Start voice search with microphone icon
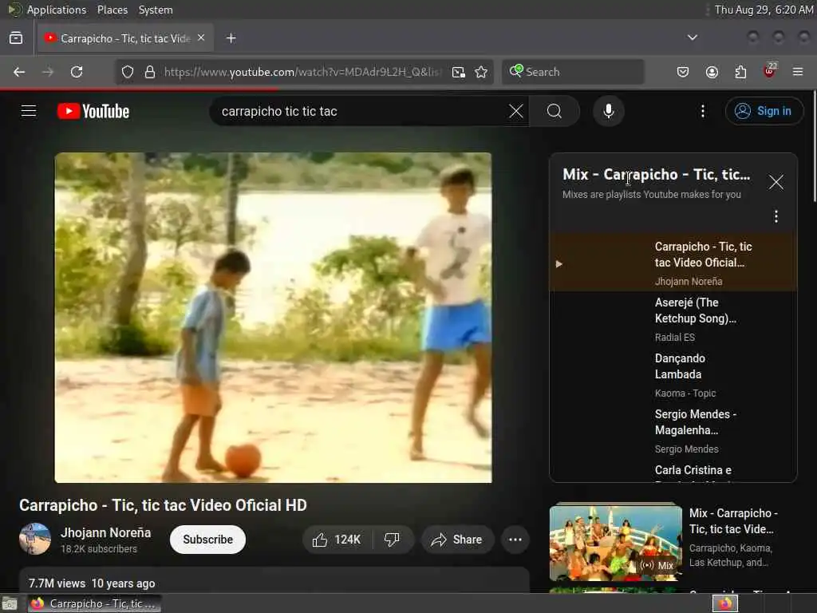This screenshot has height=613, width=817. click(x=609, y=111)
